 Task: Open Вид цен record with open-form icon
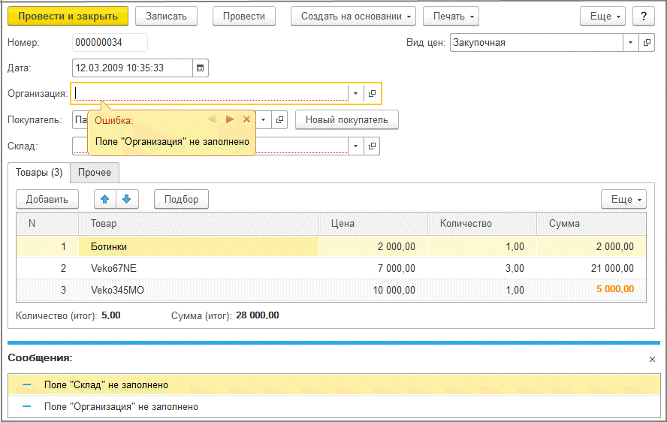pos(647,43)
